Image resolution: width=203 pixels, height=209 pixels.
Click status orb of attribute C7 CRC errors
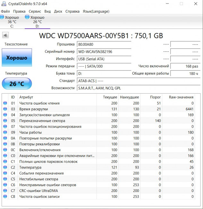(x=5, y=191)
